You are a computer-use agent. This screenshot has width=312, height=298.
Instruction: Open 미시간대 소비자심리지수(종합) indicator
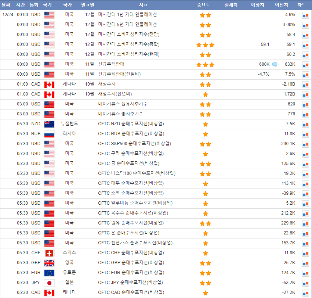(129, 44)
